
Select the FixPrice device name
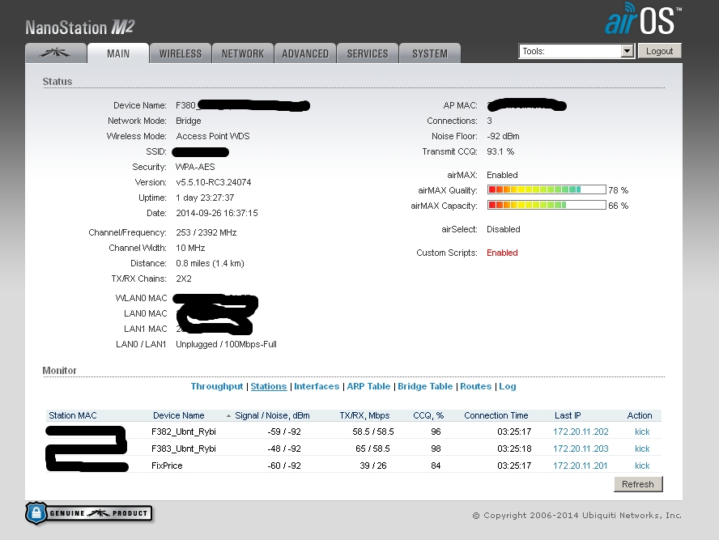(167, 466)
